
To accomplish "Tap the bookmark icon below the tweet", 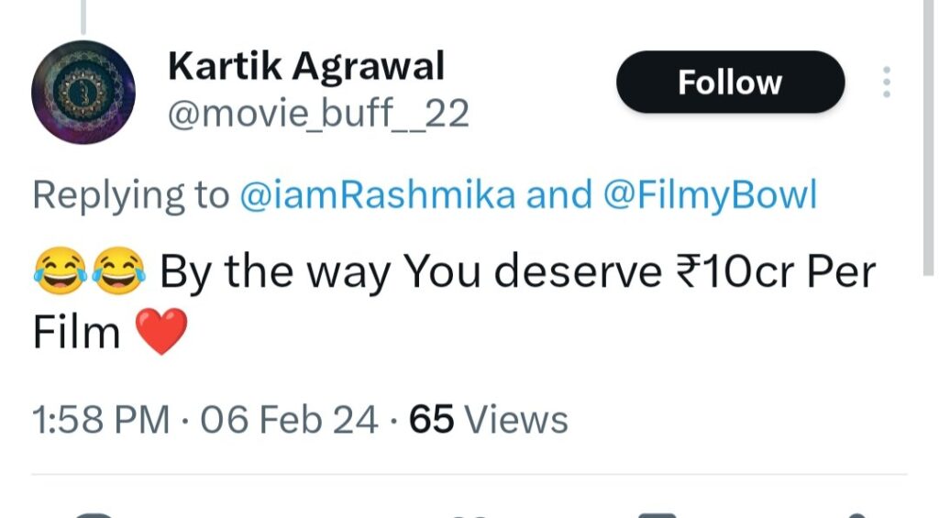I will (x=657, y=513).
